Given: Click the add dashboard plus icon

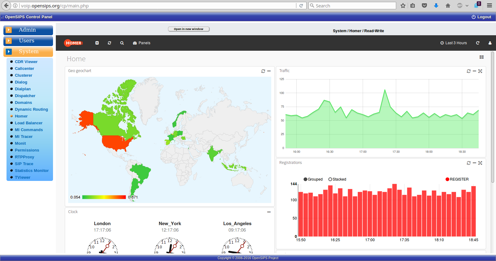Looking at the screenshot, I should click(97, 43).
